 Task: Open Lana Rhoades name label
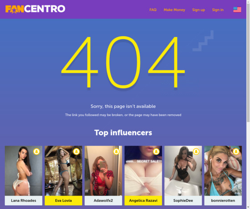[24, 201]
